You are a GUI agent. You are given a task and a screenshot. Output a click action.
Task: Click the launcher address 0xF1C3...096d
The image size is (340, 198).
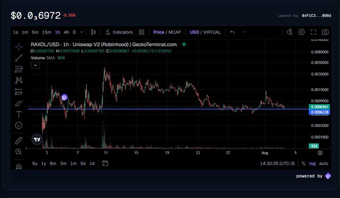(316, 15)
